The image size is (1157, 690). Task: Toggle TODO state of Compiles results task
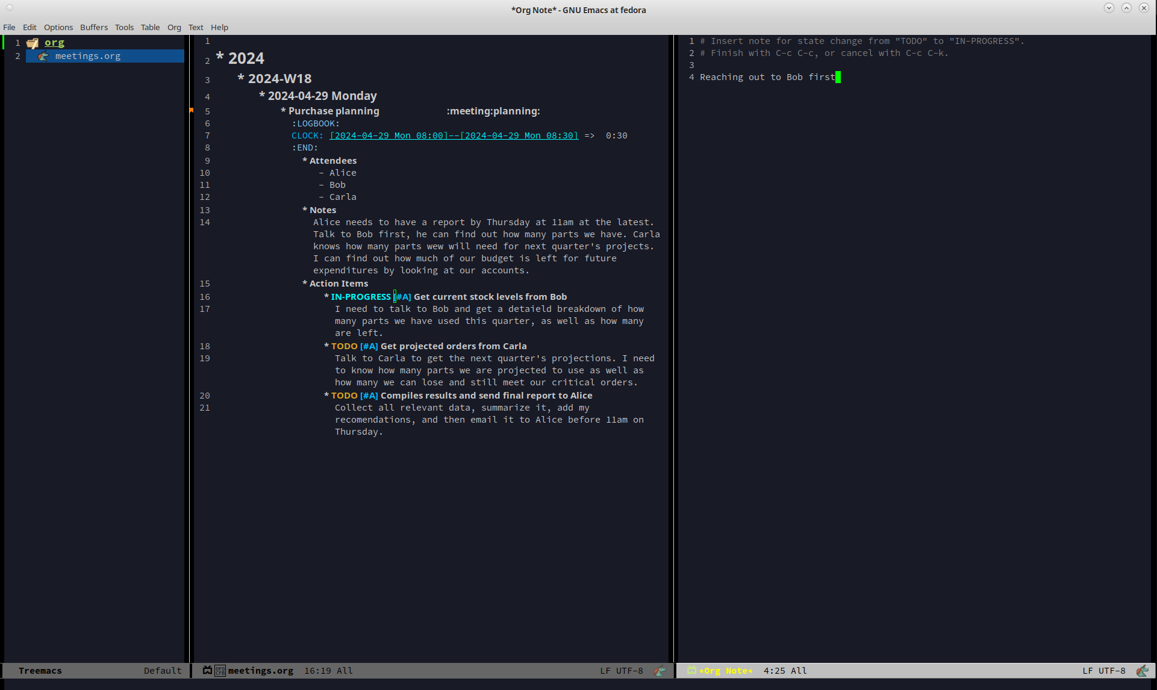344,396
